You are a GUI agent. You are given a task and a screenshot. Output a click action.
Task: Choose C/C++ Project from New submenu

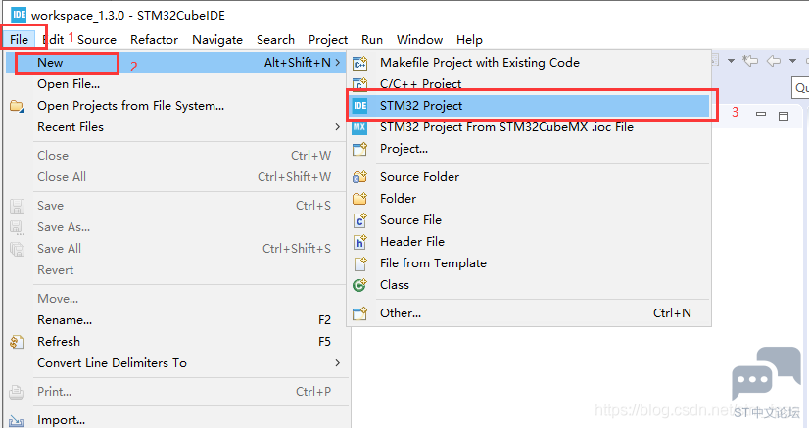(x=420, y=84)
